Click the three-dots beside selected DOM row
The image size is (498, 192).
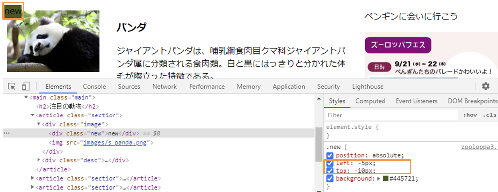pos(7,133)
